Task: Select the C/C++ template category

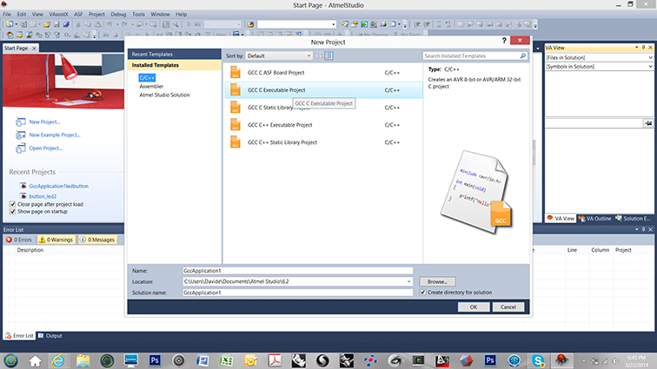Action: point(147,77)
